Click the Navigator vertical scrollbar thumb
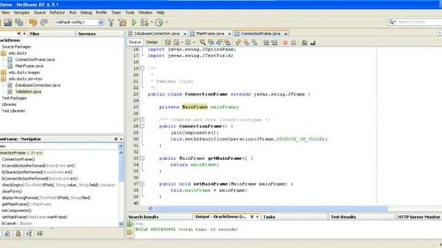 tap(121, 168)
